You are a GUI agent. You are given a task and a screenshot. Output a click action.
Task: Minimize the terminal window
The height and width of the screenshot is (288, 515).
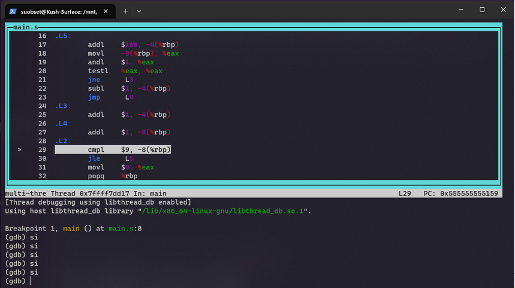459,10
